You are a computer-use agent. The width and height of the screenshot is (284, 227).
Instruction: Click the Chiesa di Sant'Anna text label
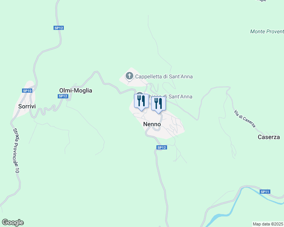pos(170,96)
